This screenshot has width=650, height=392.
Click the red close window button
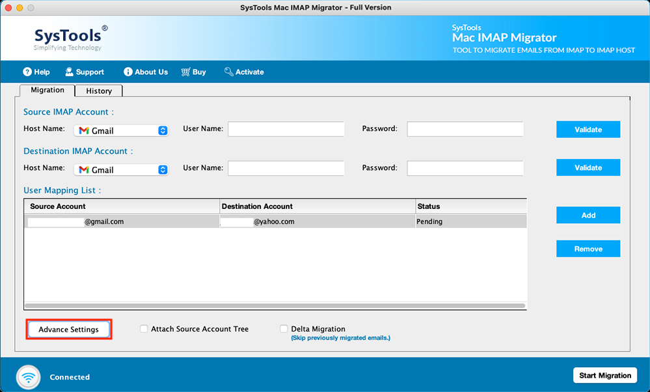[x=8, y=8]
